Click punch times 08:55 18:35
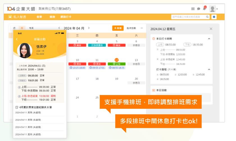236x141 pixels. (x=117, y=68)
